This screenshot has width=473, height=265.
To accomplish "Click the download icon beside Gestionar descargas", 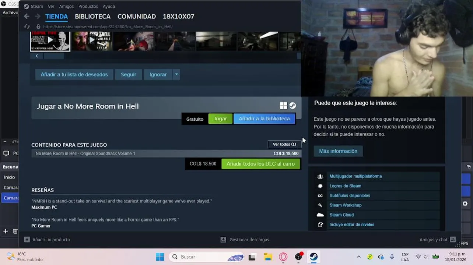I will click(x=223, y=240).
